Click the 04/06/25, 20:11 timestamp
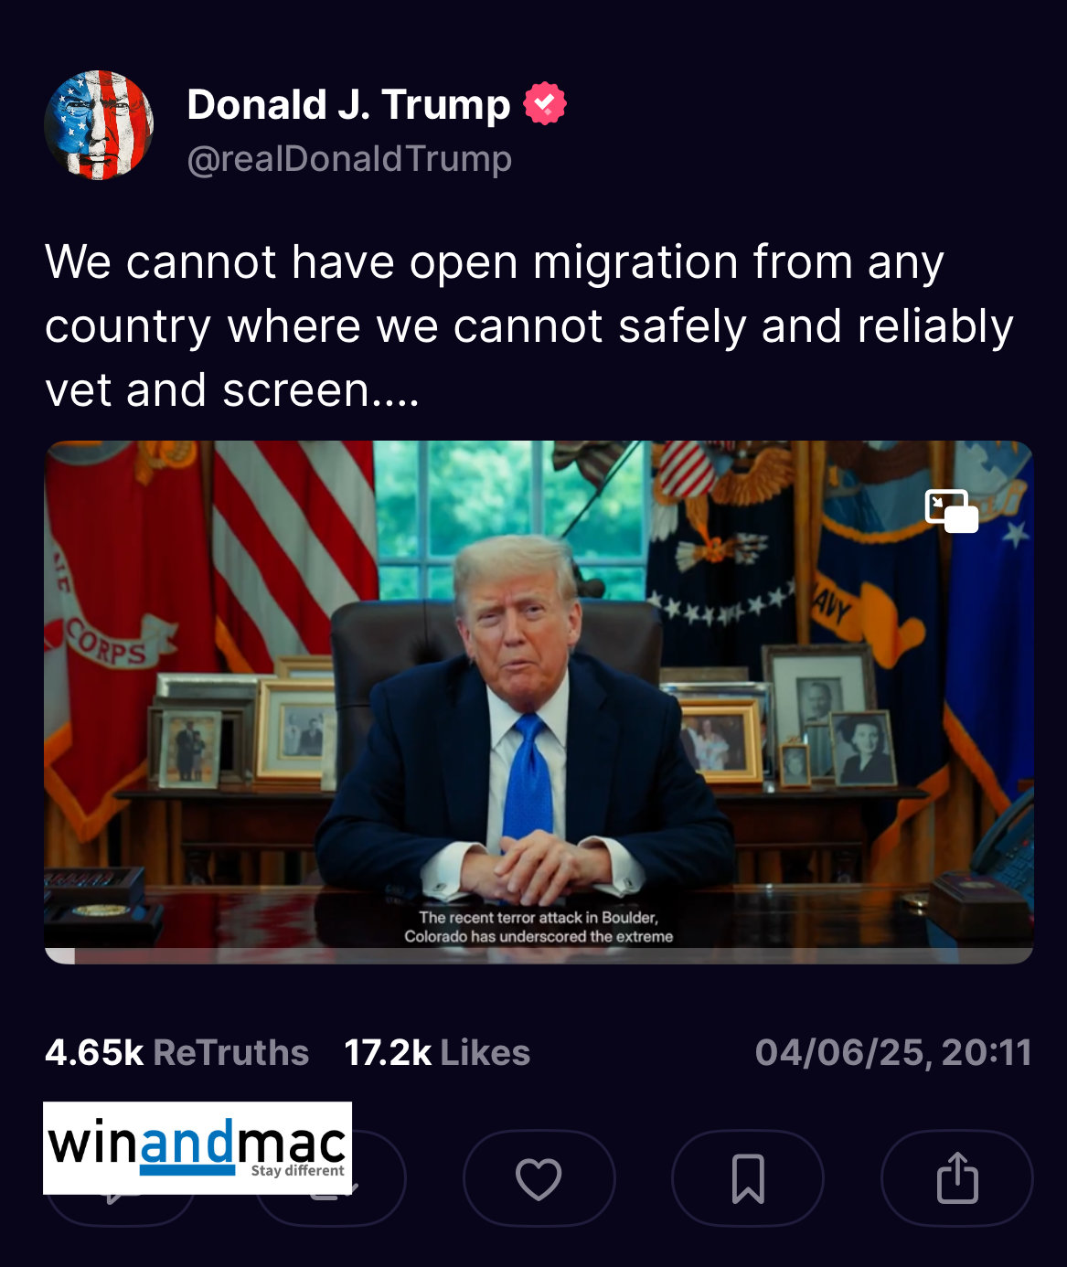1067x1267 pixels. (893, 1052)
